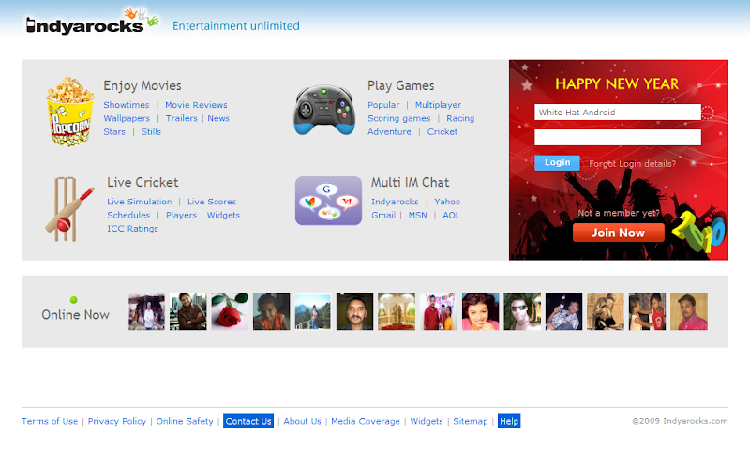Screen dimensions: 750x451
Task: Open the Live Cricket heading
Action: click(x=142, y=182)
